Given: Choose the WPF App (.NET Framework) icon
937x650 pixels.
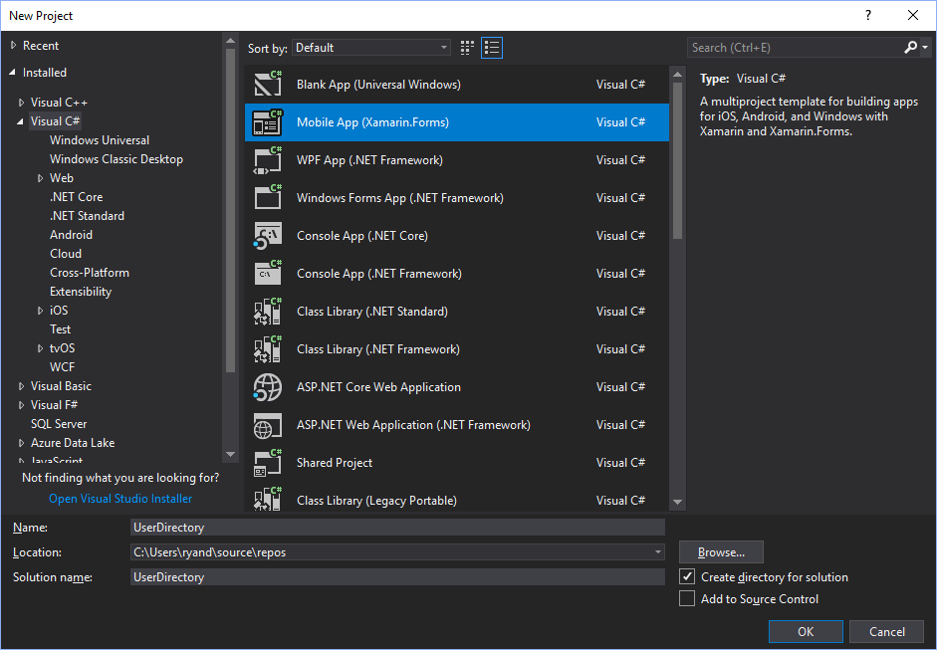Looking at the screenshot, I should [268, 160].
